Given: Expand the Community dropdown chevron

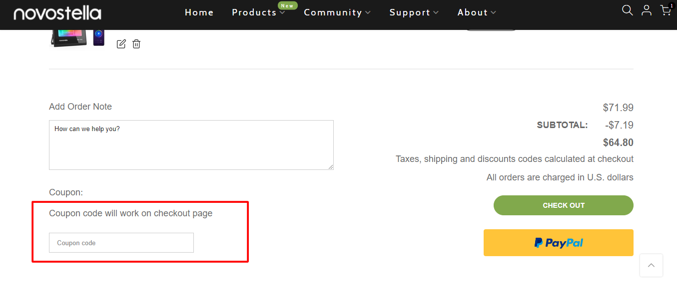Looking at the screenshot, I should [x=368, y=12].
